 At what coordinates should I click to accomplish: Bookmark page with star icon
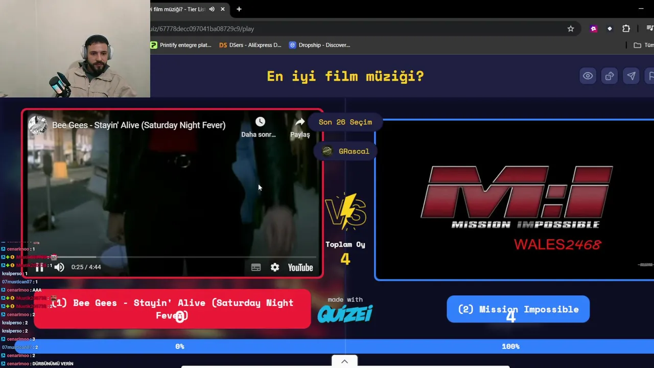[571, 29]
